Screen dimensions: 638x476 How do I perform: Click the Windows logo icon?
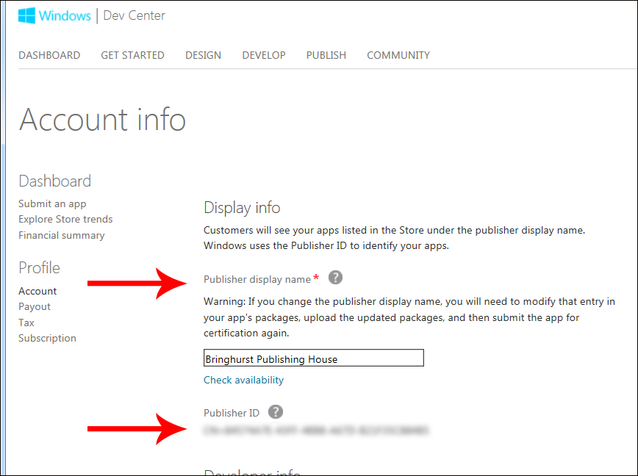[27, 16]
